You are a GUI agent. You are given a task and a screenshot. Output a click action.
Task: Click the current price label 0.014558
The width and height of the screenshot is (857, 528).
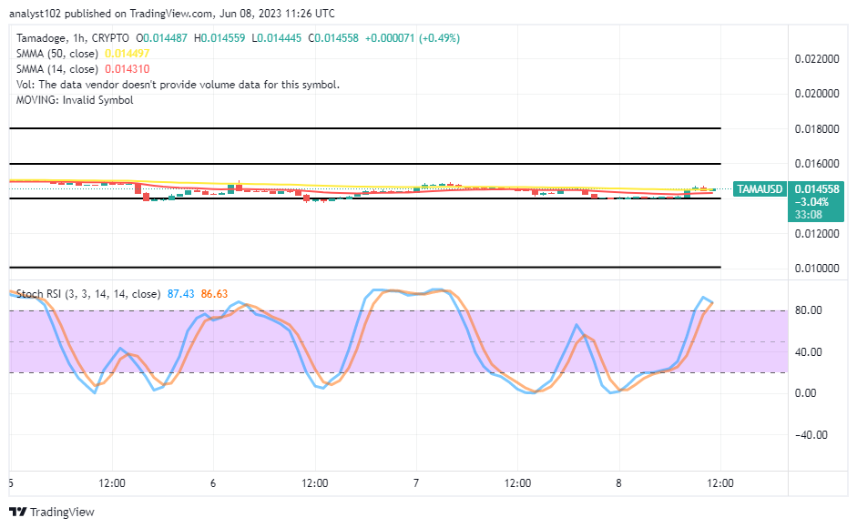[x=817, y=189]
